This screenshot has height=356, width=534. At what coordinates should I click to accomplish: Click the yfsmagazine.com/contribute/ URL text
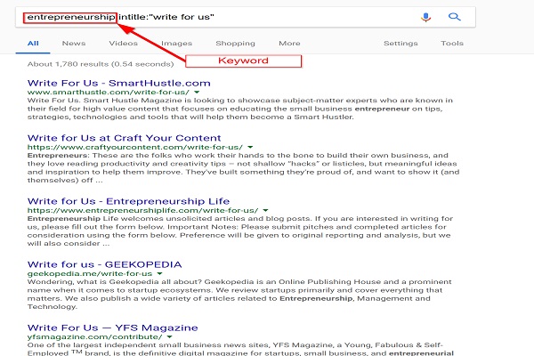pos(94,337)
